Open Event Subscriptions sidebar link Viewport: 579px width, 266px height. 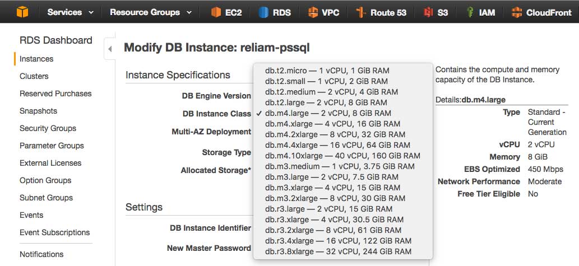point(54,232)
